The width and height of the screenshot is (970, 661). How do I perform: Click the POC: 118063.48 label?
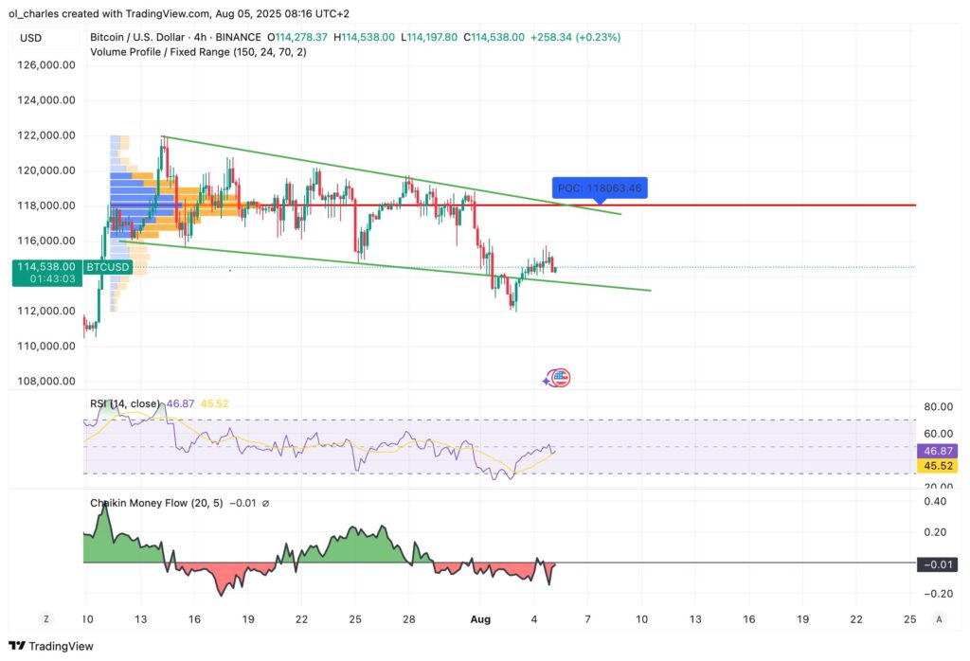point(601,188)
